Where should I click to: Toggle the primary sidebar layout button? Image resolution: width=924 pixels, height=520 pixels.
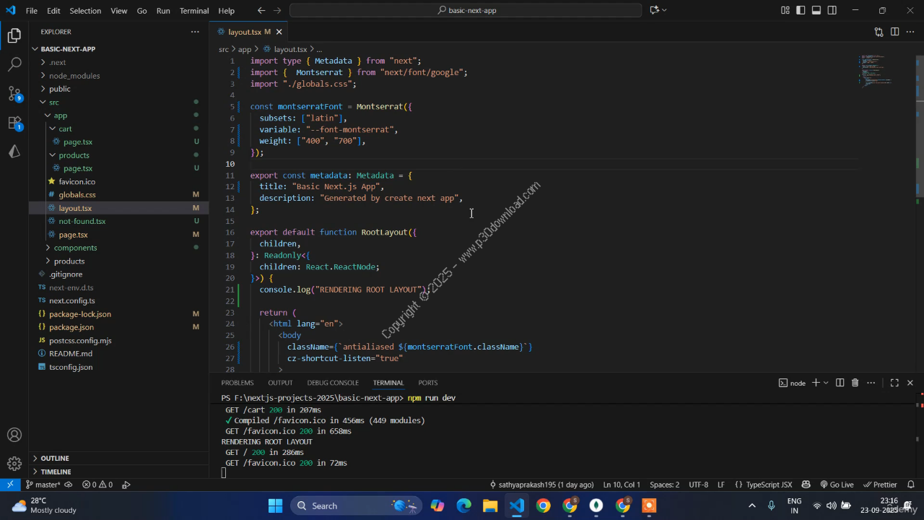tap(801, 11)
